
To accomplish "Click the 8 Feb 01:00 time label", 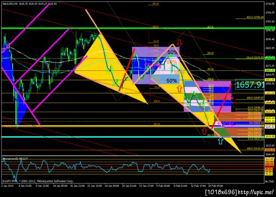I will (x=180, y=186).
